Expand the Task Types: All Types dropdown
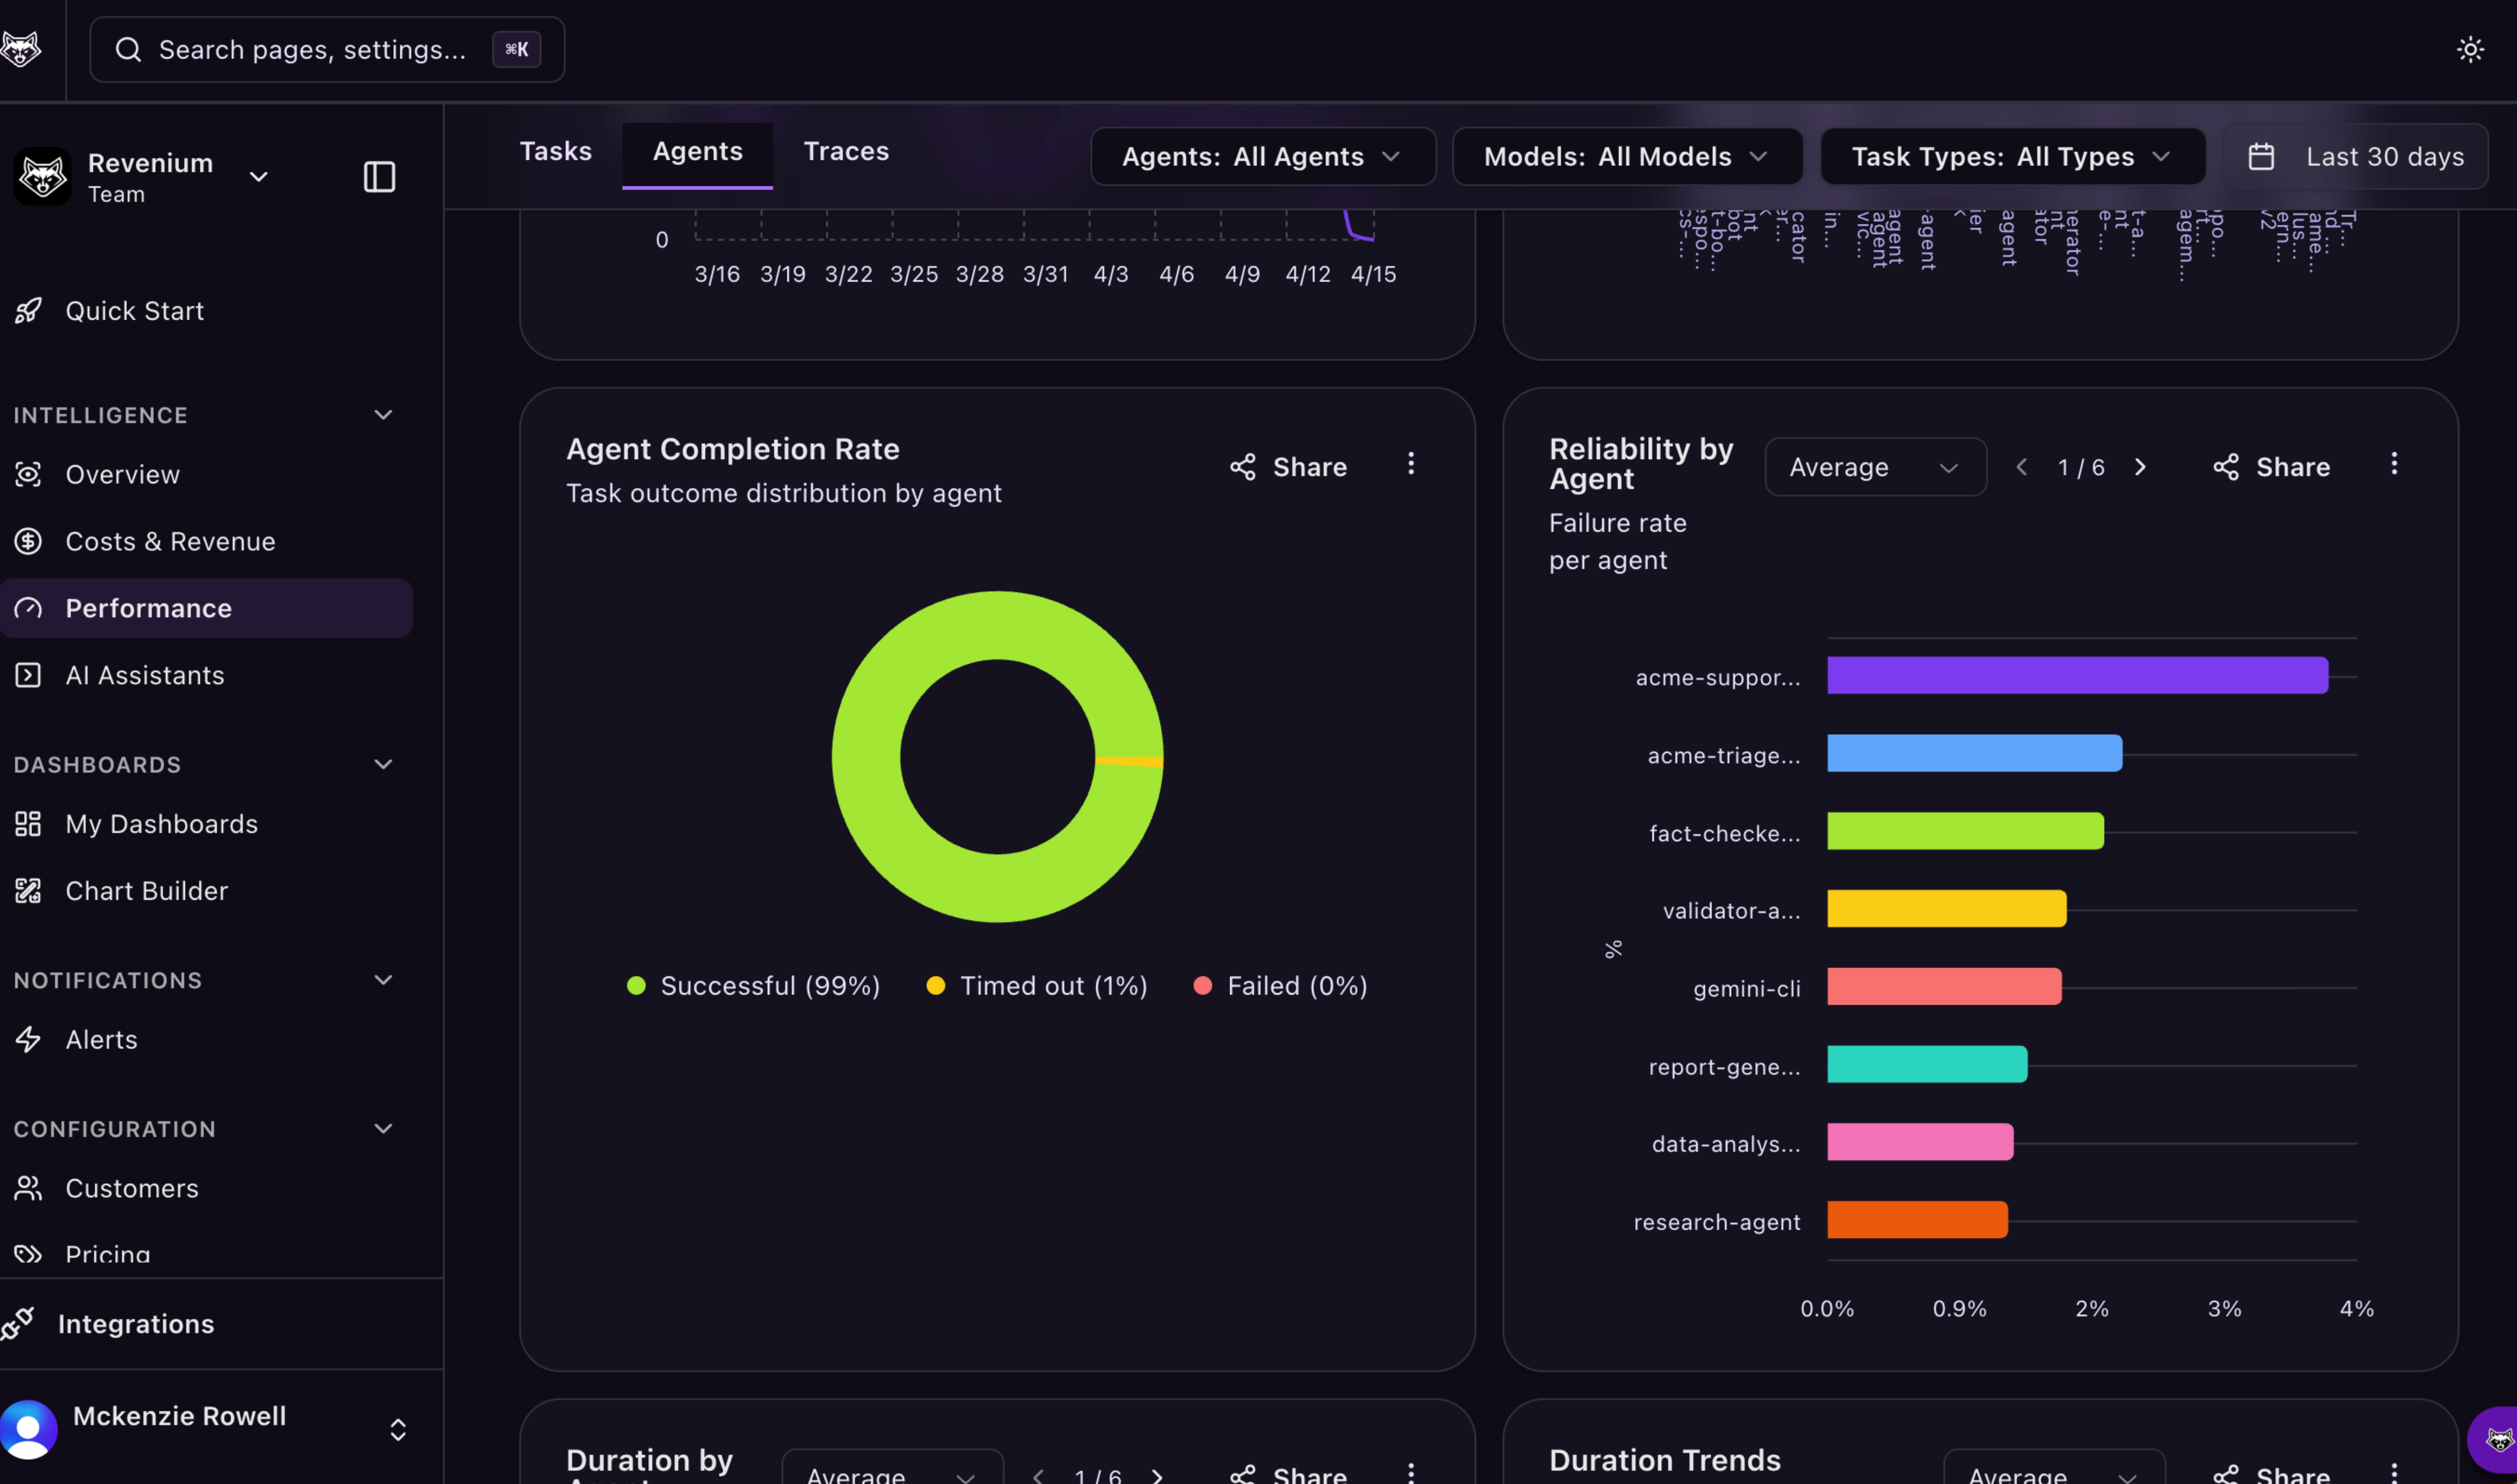Viewport: 2517px width, 1484px height. (2012, 157)
